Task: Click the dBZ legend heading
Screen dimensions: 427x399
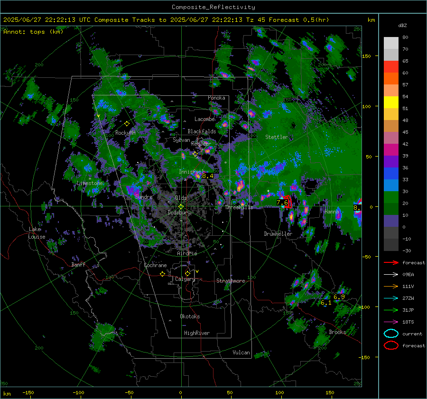Action: (x=402, y=26)
